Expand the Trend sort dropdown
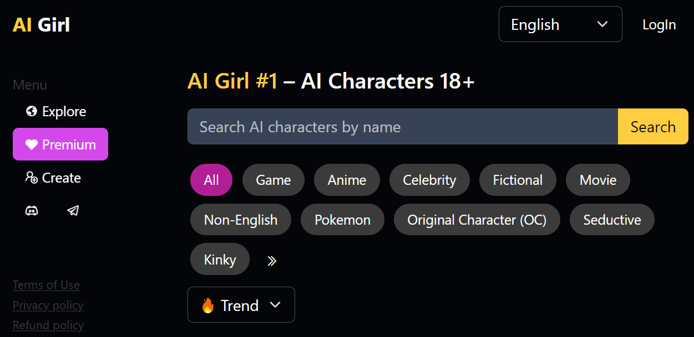Screen dimensions: 694x337 pos(241,305)
